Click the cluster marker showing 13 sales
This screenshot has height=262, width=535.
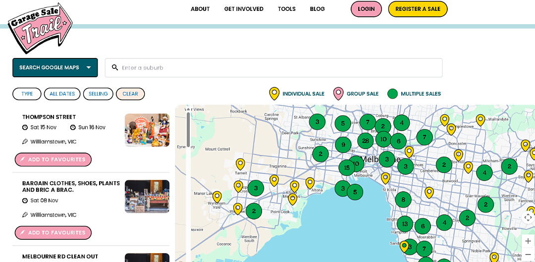(x=405, y=224)
